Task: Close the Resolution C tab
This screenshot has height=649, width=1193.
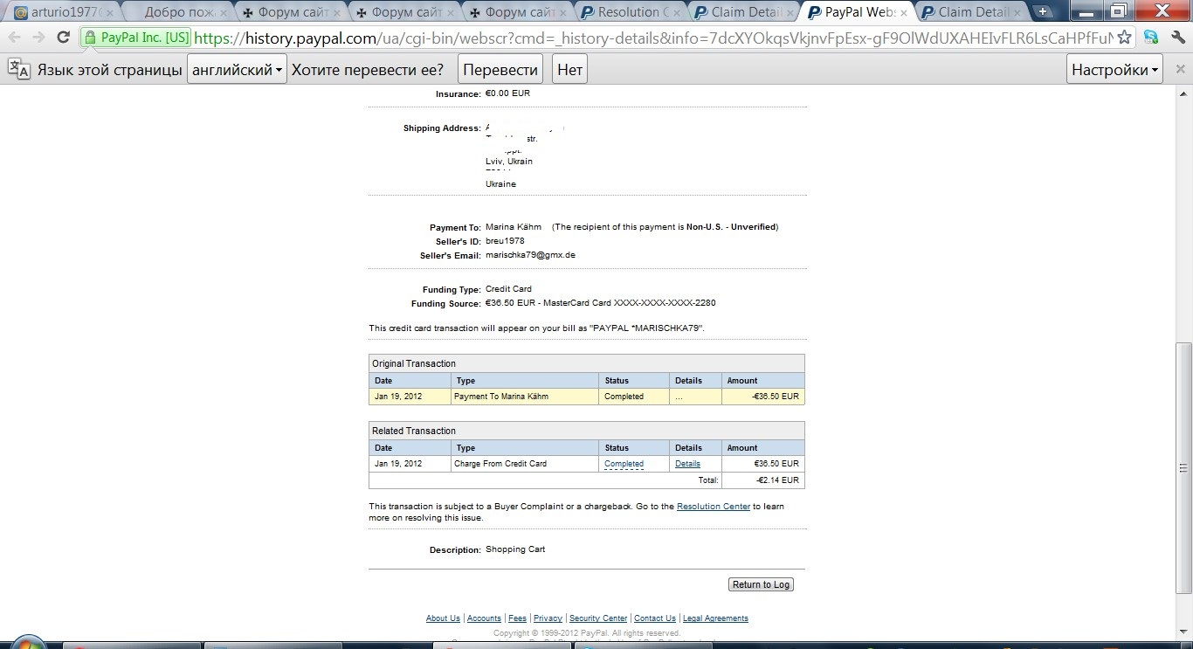Action: 678,13
